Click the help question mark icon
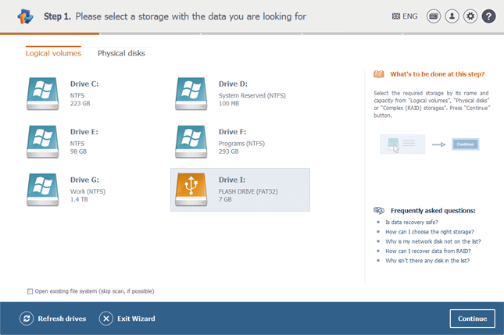The height and width of the screenshot is (335, 504). point(488,16)
